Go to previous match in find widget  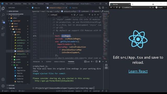[90, 15]
